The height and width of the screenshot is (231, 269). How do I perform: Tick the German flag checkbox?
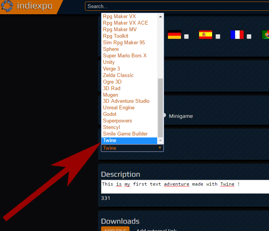tap(186, 37)
